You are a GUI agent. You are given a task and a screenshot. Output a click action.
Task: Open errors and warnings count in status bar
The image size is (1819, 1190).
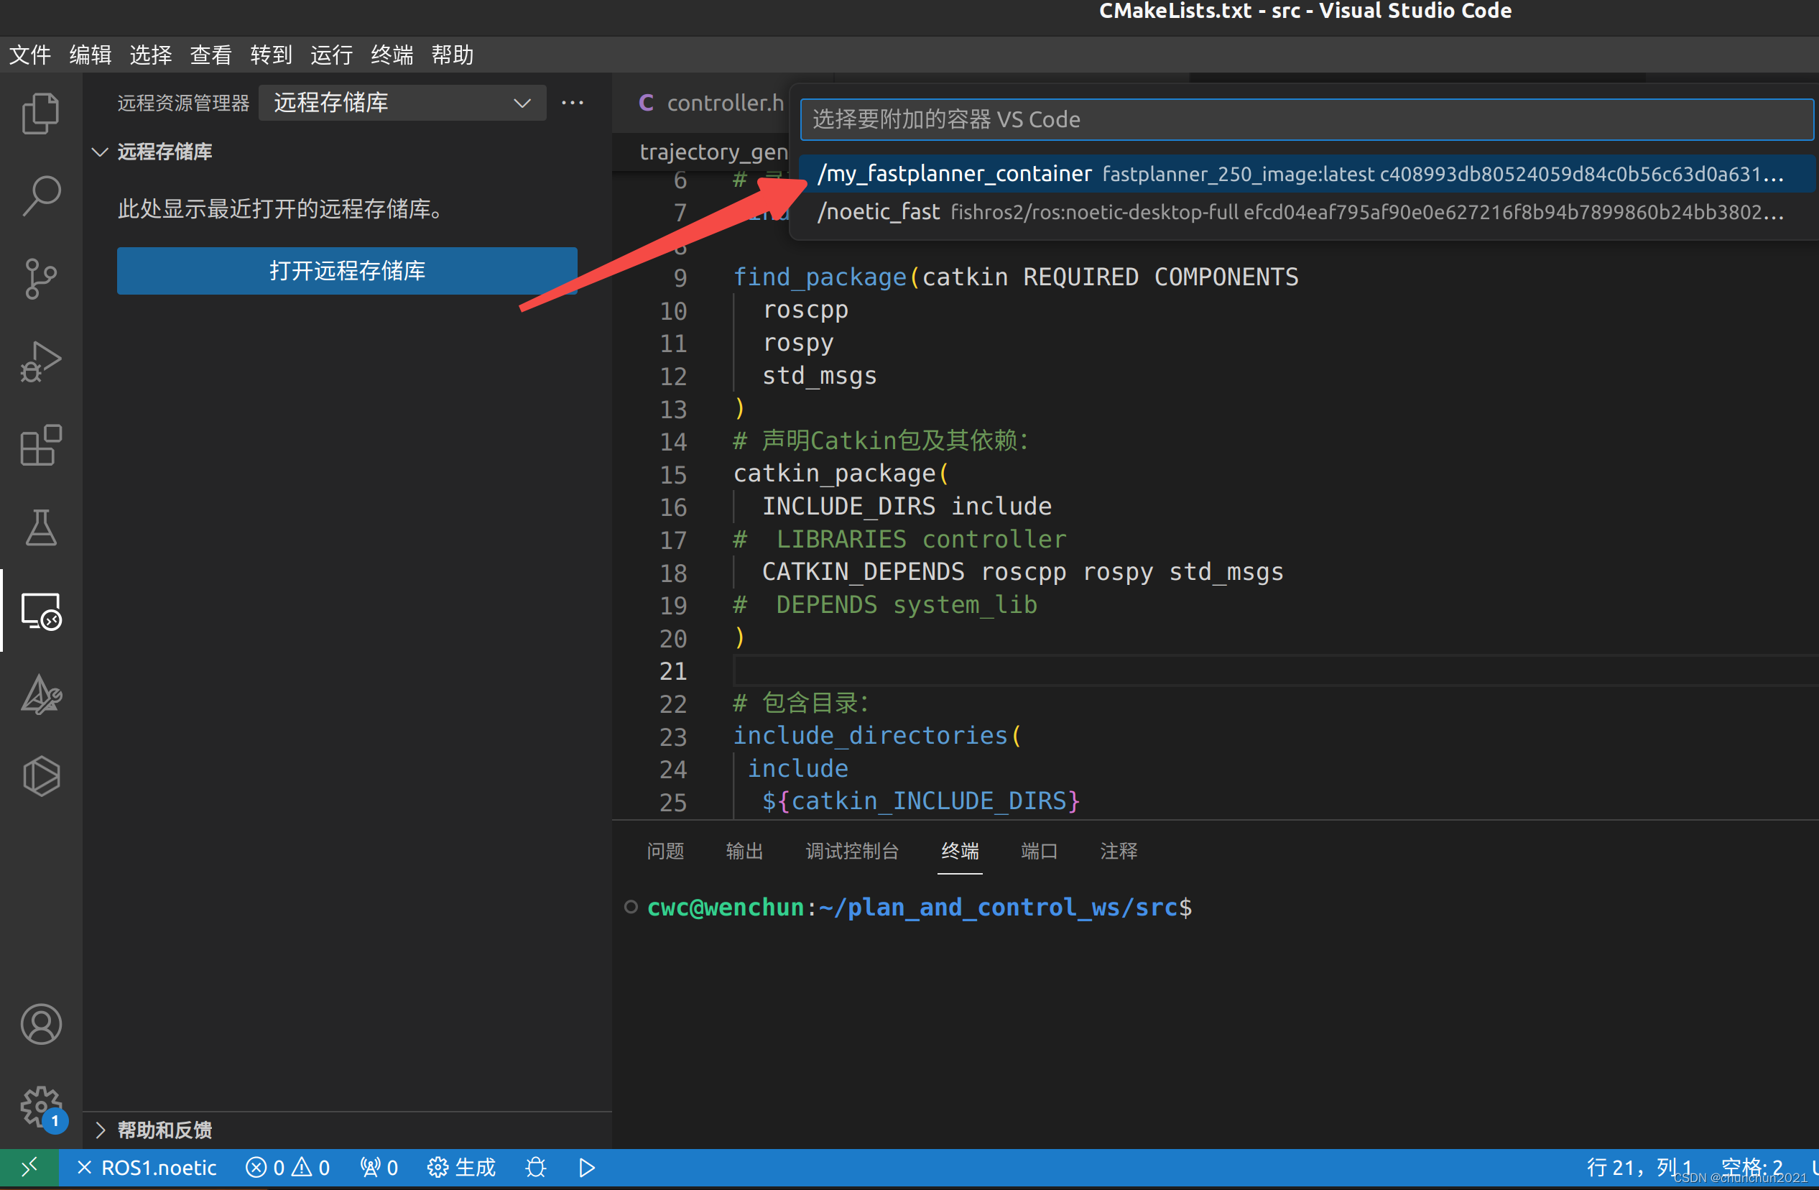(x=288, y=1168)
